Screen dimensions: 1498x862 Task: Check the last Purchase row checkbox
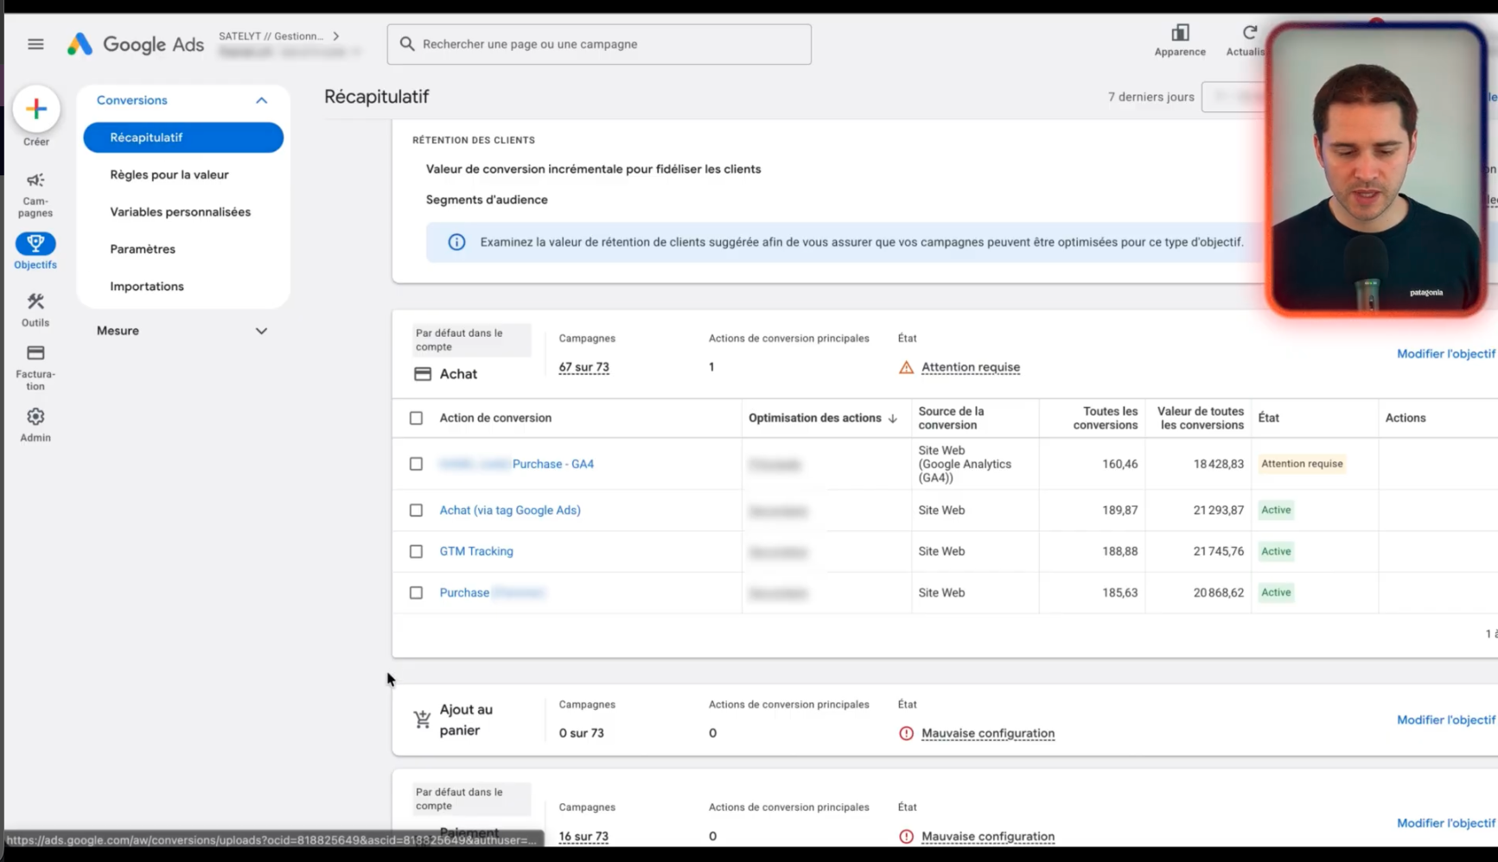416,593
